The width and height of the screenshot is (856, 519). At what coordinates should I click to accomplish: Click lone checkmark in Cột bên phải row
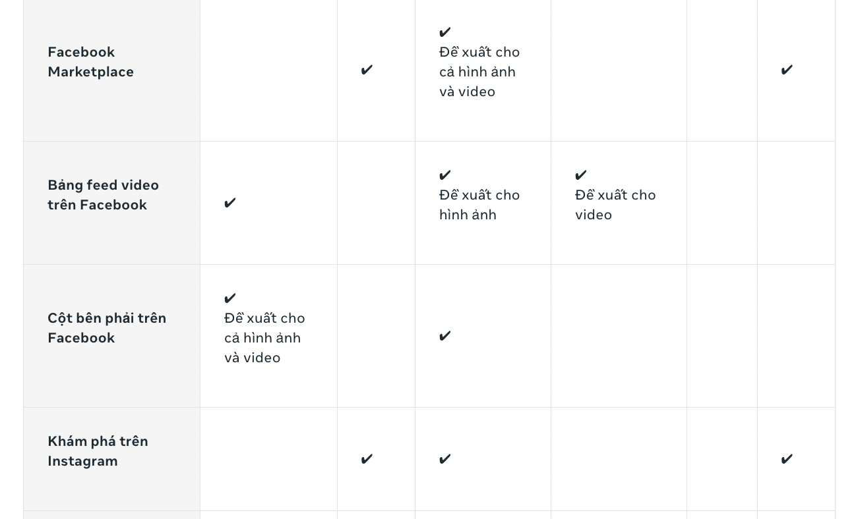click(445, 336)
